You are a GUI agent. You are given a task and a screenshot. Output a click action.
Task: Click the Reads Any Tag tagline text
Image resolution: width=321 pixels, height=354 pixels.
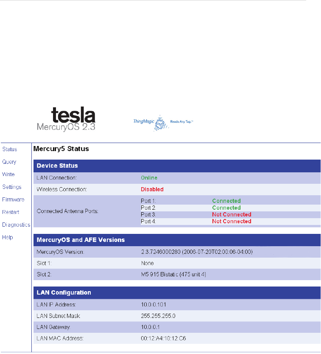click(181, 122)
